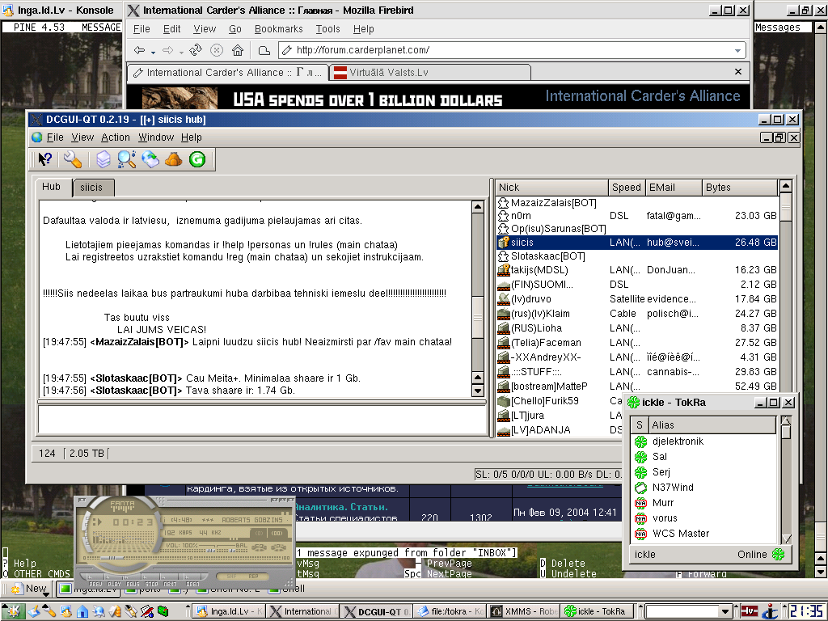The width and height of the screenshot is (828, 621).
Task: Open Firebird Tools menu
Action: pos(327,29)
